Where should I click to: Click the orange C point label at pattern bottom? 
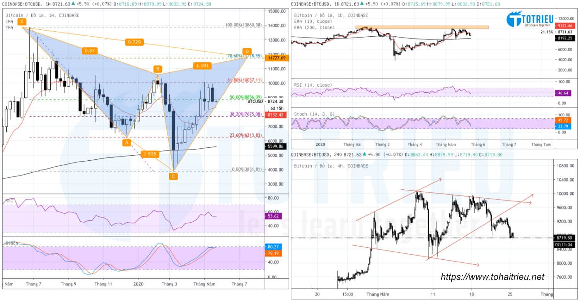point(173,176)
